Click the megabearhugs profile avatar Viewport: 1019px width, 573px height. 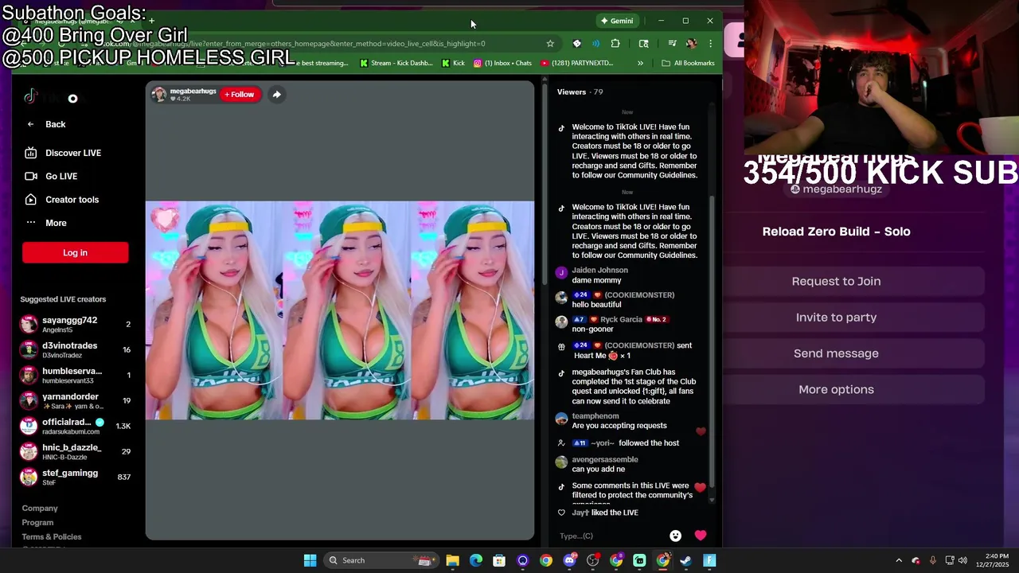pyautogui.click(x=159, y=95)
